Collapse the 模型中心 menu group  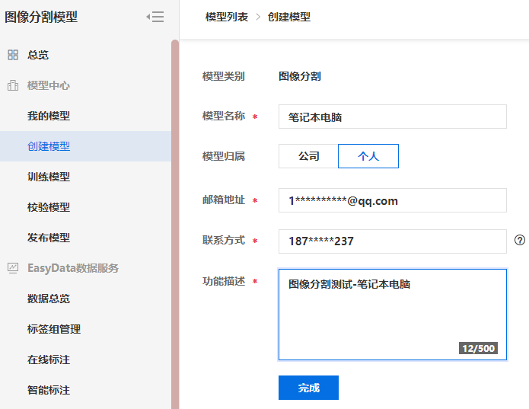pos(49,85)
